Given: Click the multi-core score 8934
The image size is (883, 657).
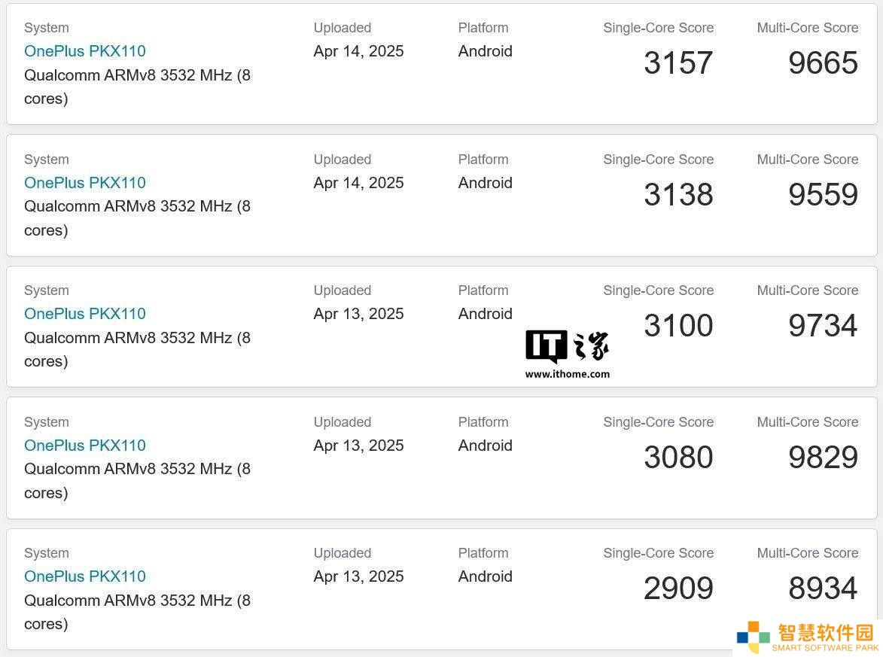Looking at the screenshot, I should [824, 589].
